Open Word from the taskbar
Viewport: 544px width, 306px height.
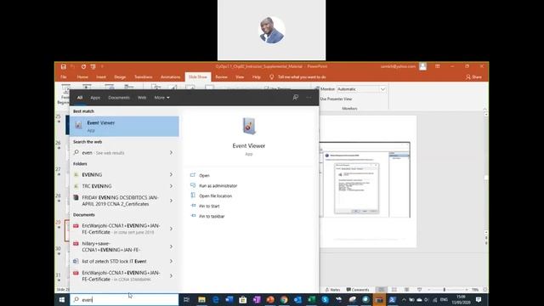[x=229, y=300]
